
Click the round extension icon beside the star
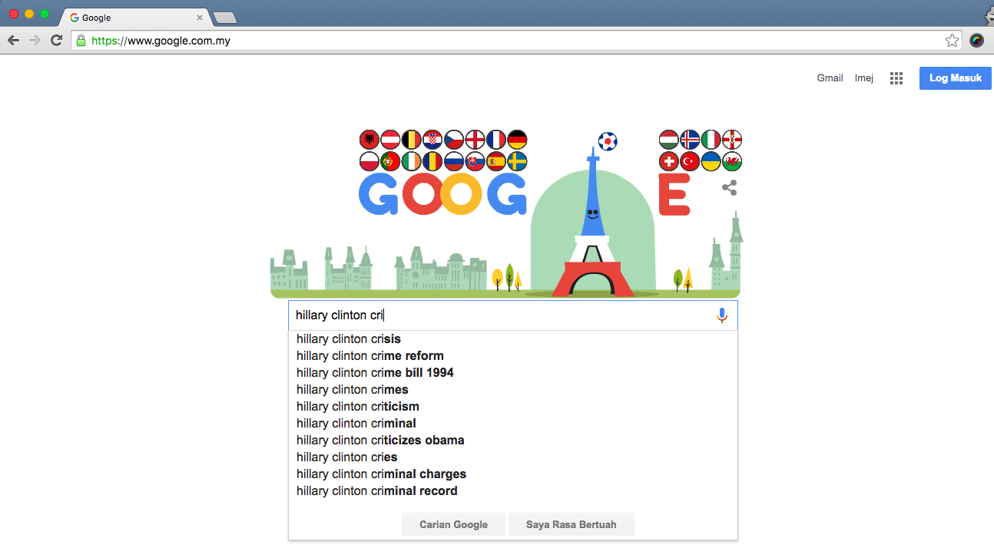tap(976, 41)
